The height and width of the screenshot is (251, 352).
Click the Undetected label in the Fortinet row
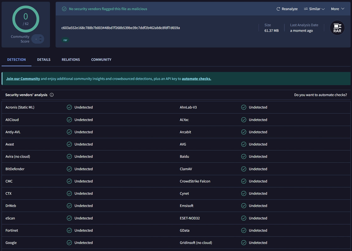coord(84,230)
